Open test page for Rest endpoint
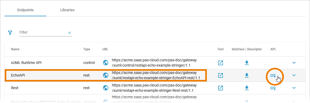 coord(220,88)
